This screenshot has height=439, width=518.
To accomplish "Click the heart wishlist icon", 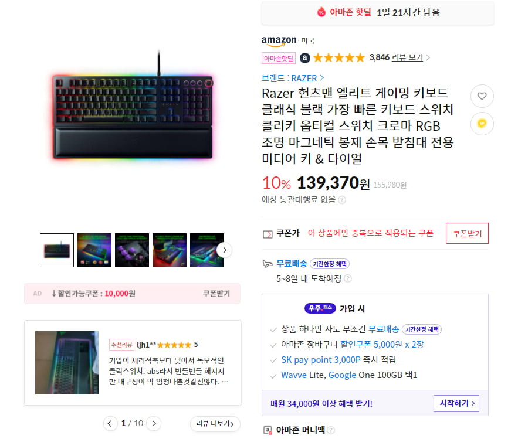I will pos(482,96).
